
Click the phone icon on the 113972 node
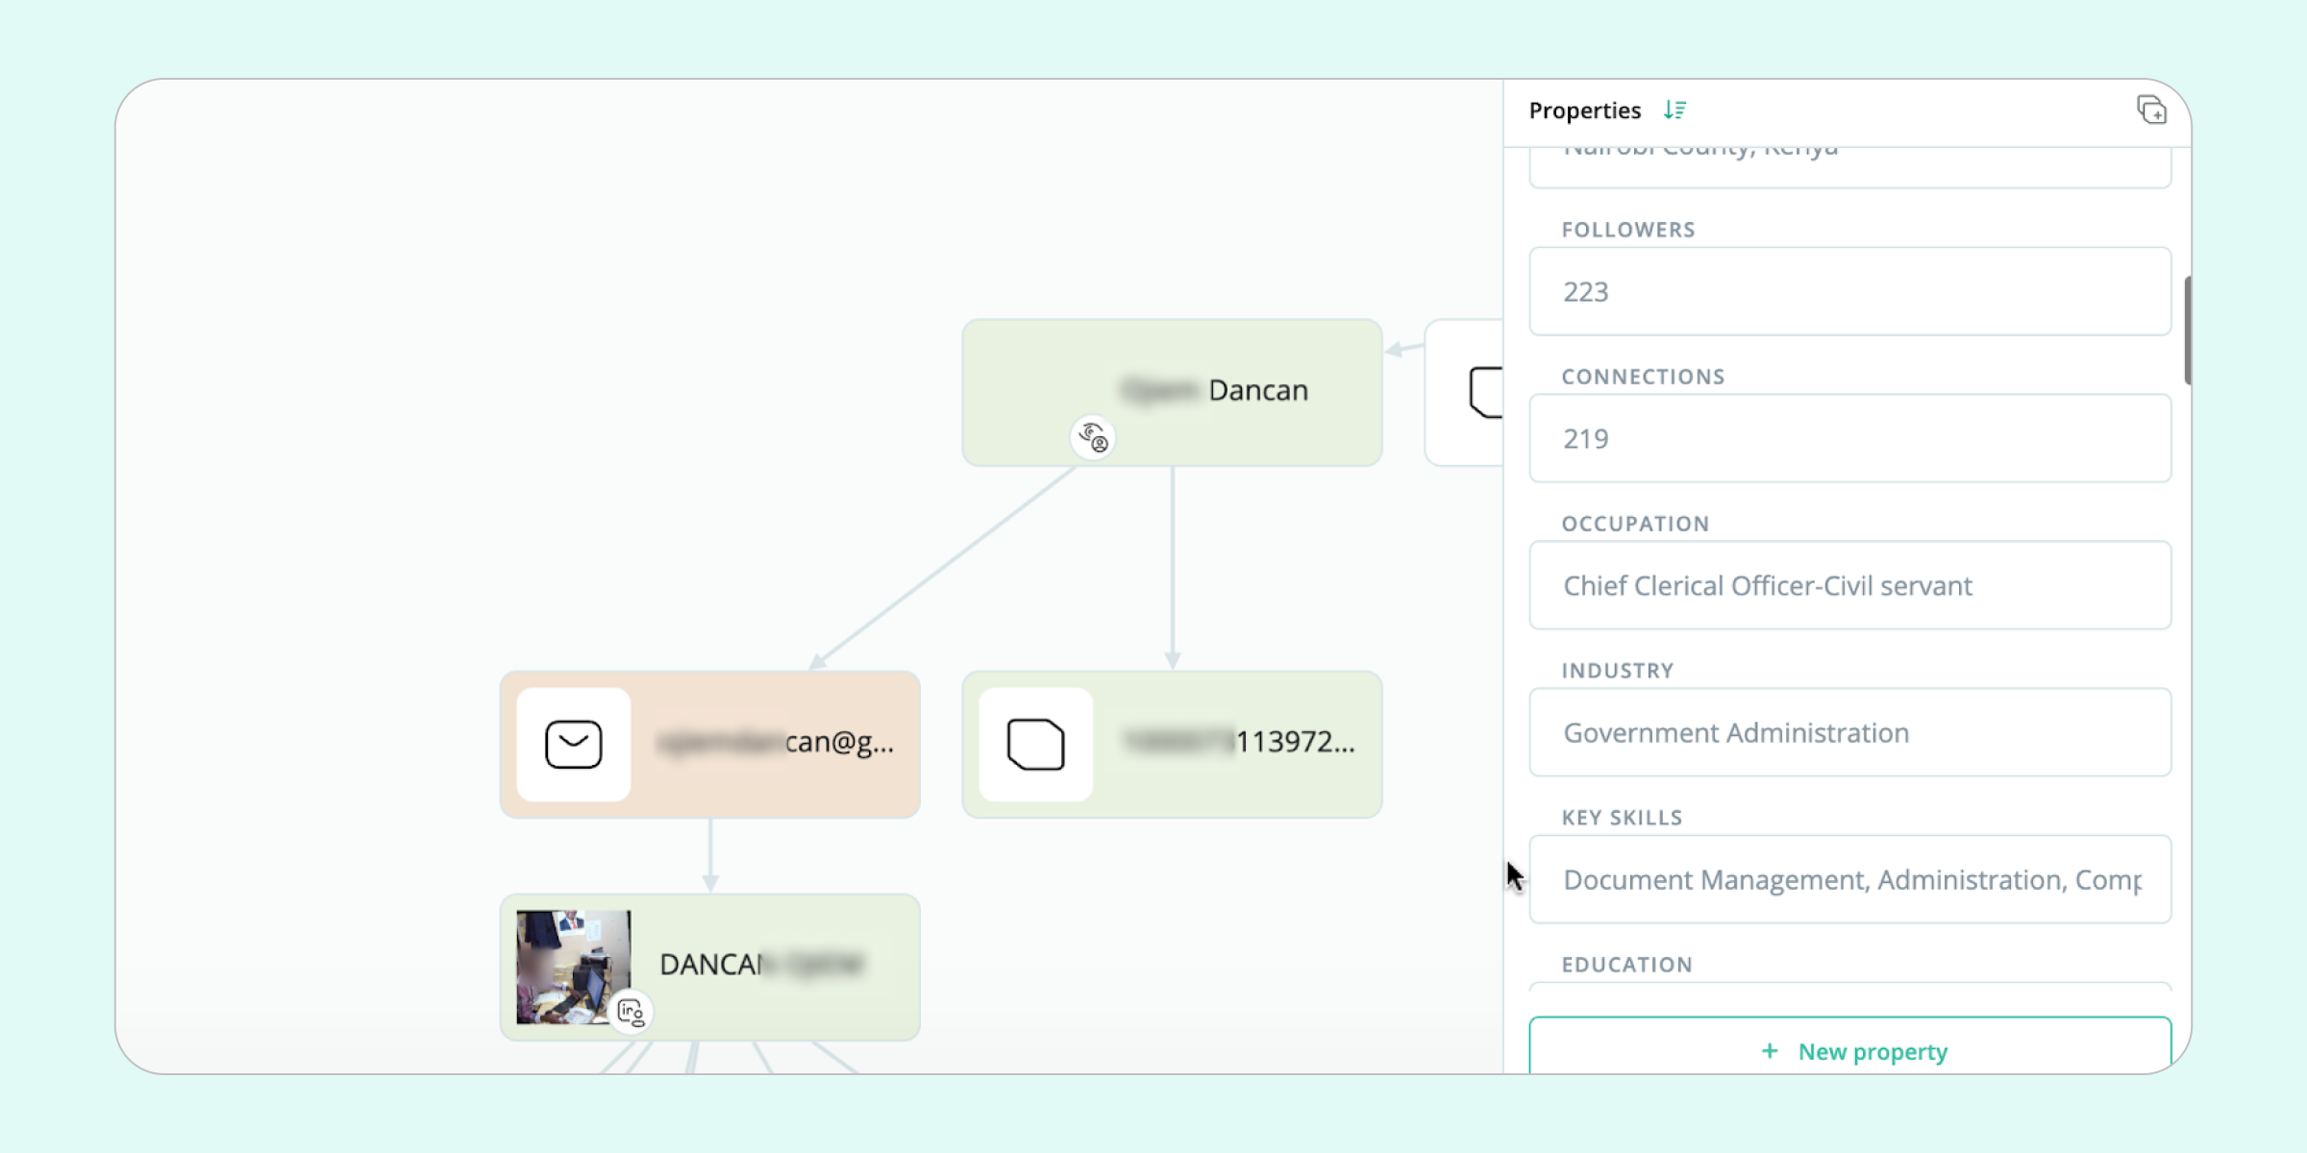[1035, 745]
